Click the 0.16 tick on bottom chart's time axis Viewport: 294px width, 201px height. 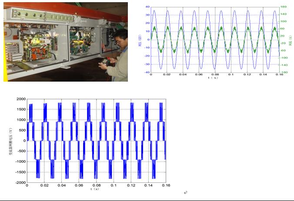(x=165, y=186)
